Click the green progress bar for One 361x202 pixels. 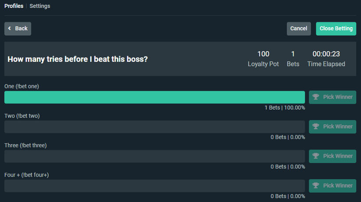154,97
